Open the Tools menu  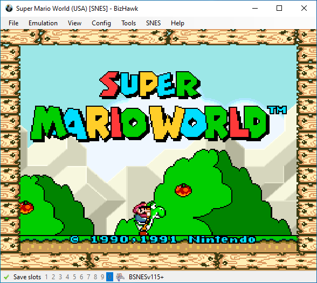[128, 23]
